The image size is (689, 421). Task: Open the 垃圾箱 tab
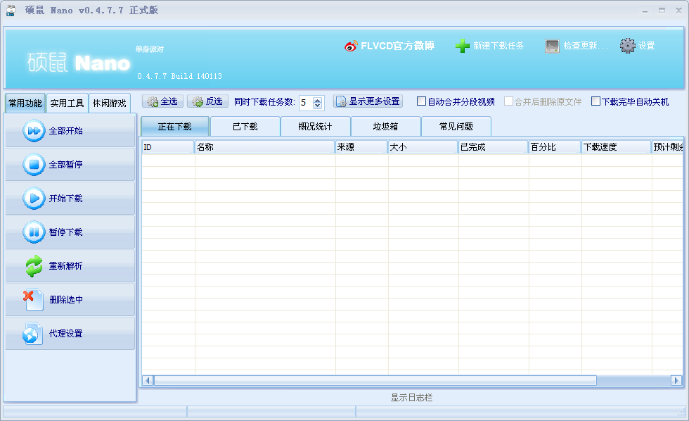386,127
